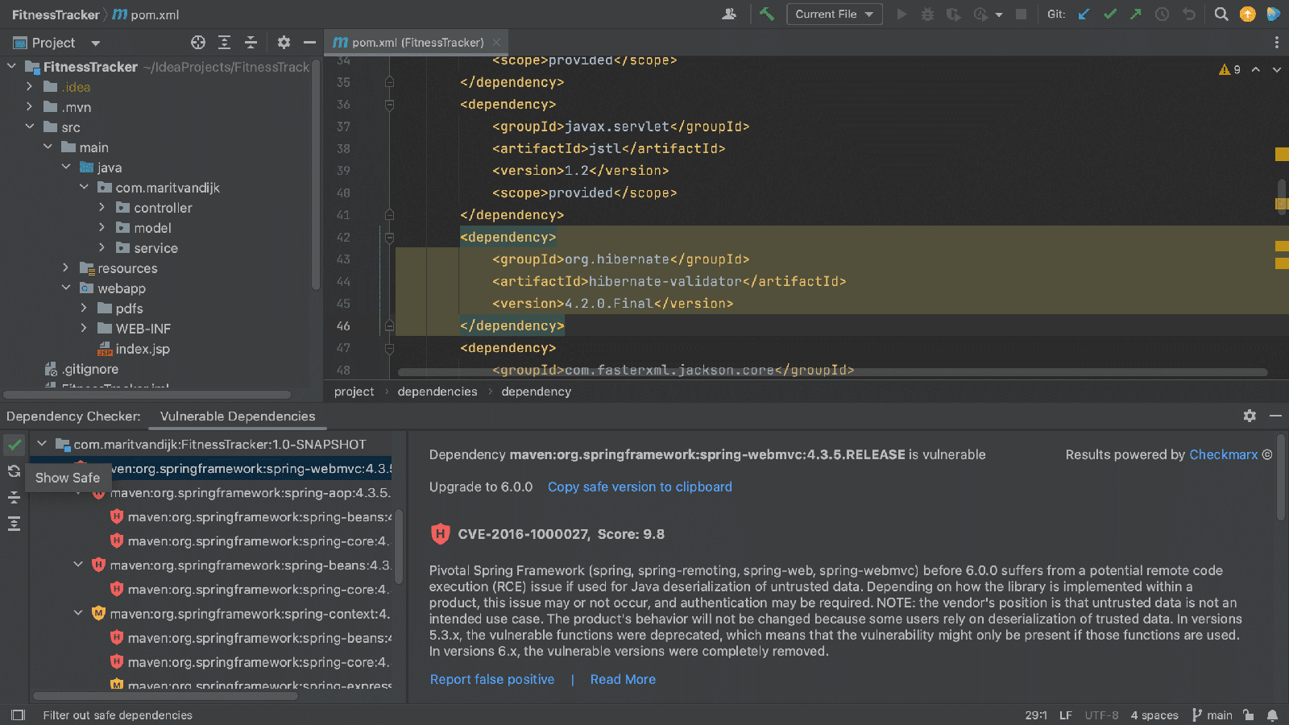This screenshot has height=725, width=1289.
Task: Rollback changes with the undo arrow
Action: pos(1188,14)
